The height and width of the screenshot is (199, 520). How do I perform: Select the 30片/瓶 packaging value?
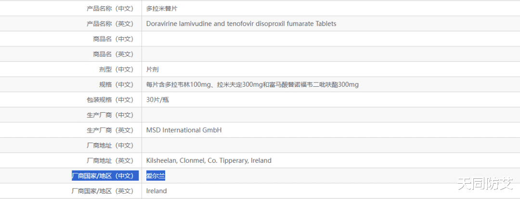click(157, 100)
